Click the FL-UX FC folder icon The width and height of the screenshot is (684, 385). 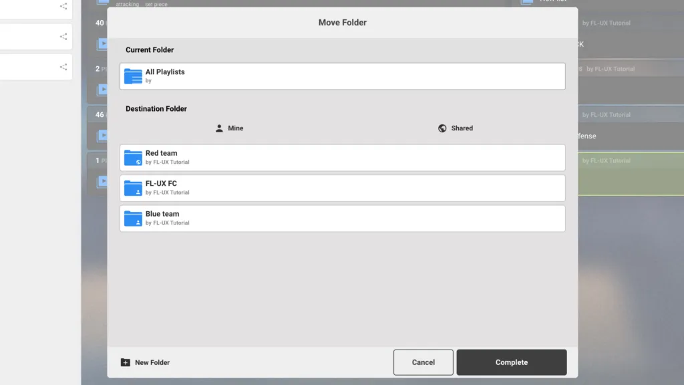tap(133, 188)
